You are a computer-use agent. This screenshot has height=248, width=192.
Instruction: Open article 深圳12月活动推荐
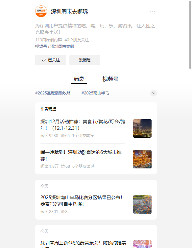tap(83, 125)
